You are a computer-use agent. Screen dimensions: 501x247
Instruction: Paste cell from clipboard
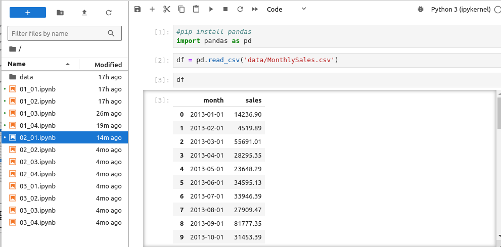coord(196,9)
